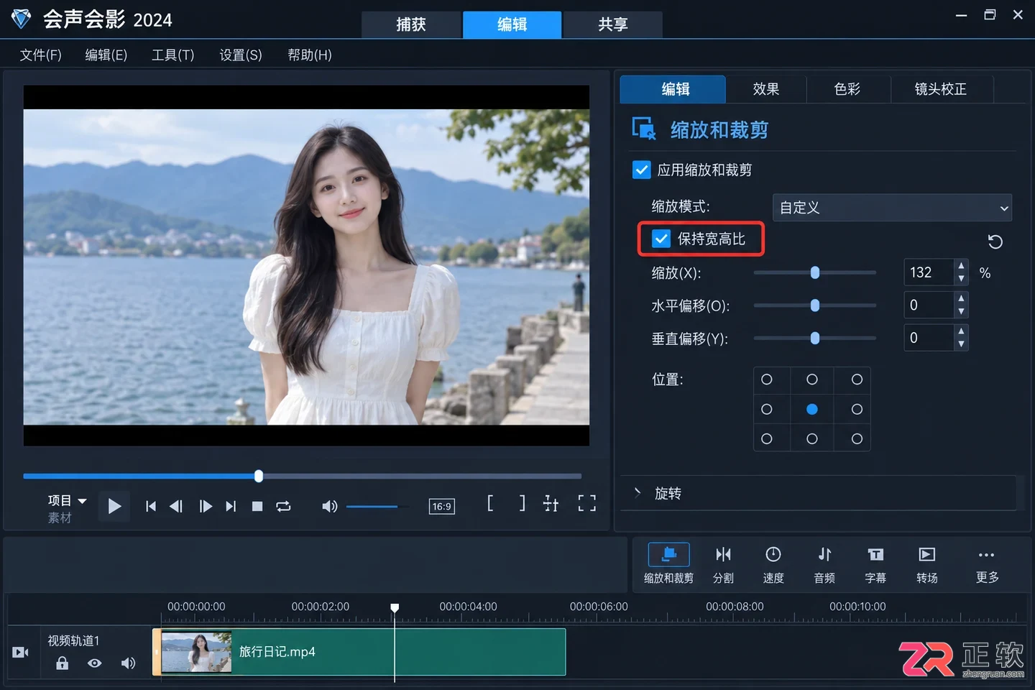Click the 更多 more options button

click(x=987, y=565)
